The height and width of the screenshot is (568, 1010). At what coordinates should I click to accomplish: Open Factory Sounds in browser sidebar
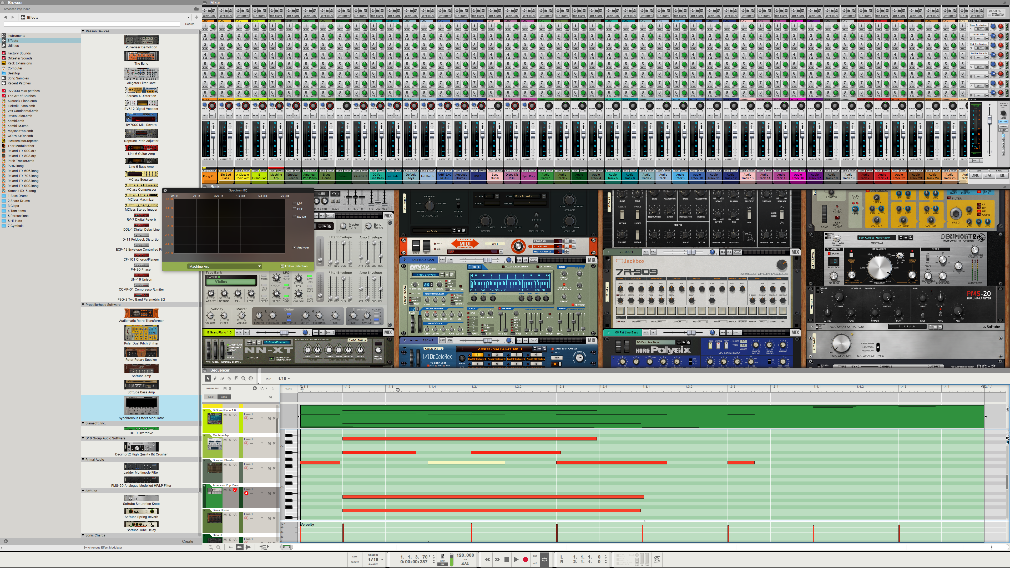pyautogui.click(x=19, y=53)
